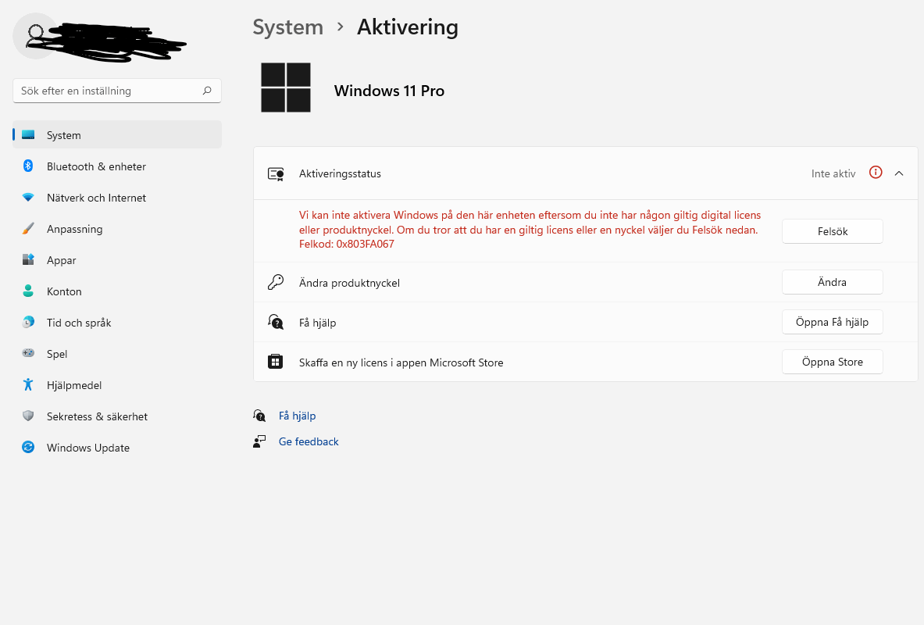
Task: Click the Appar icon in sidebar
Action: 27,259
